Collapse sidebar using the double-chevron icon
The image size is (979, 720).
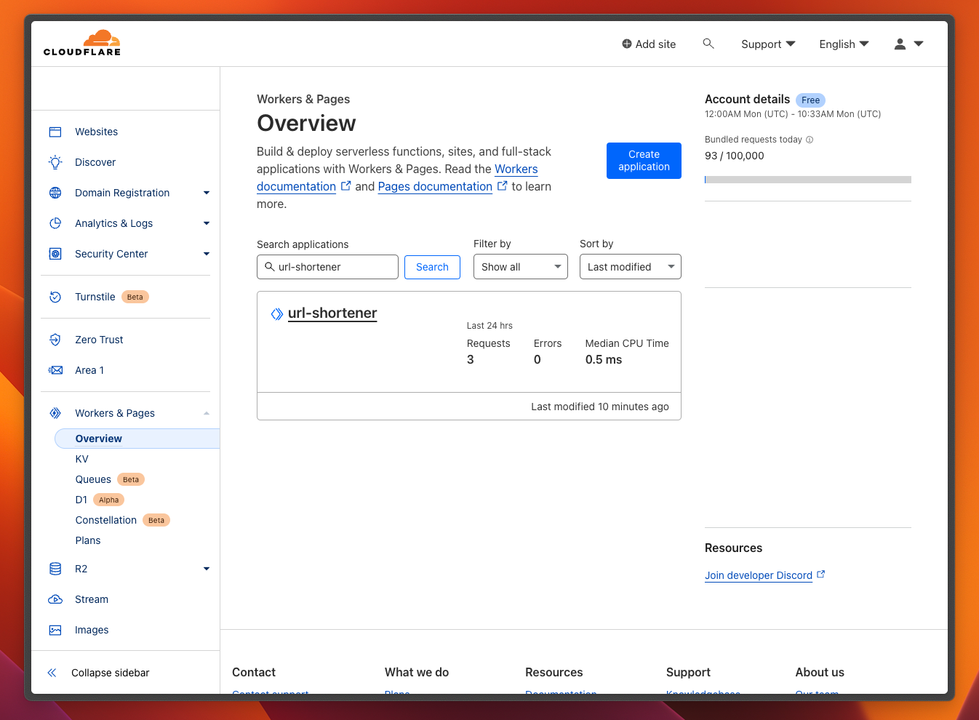52,673
